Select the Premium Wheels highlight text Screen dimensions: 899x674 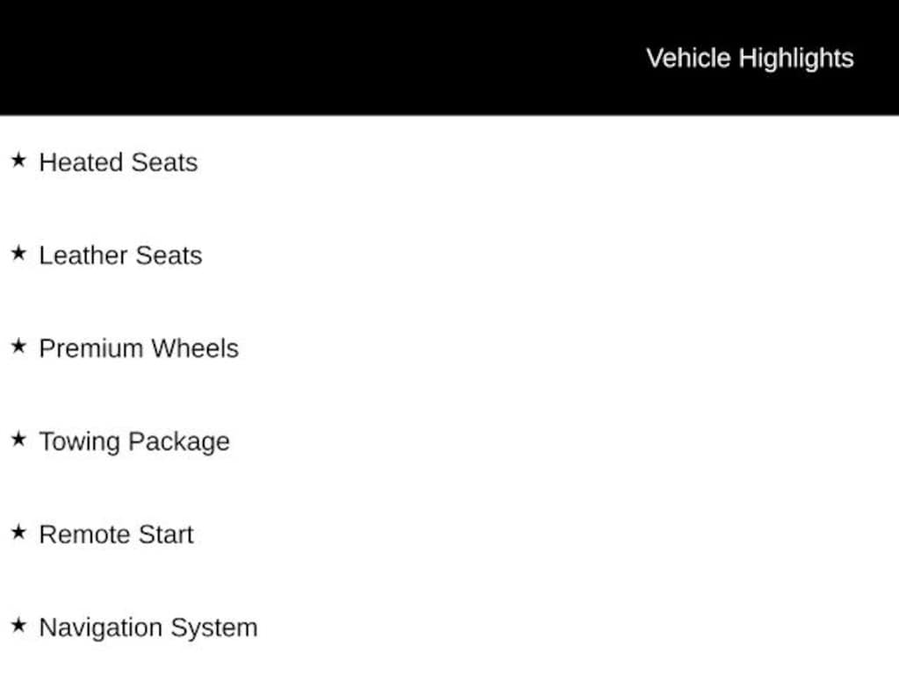pyautogui.click(x=139, y=348)
